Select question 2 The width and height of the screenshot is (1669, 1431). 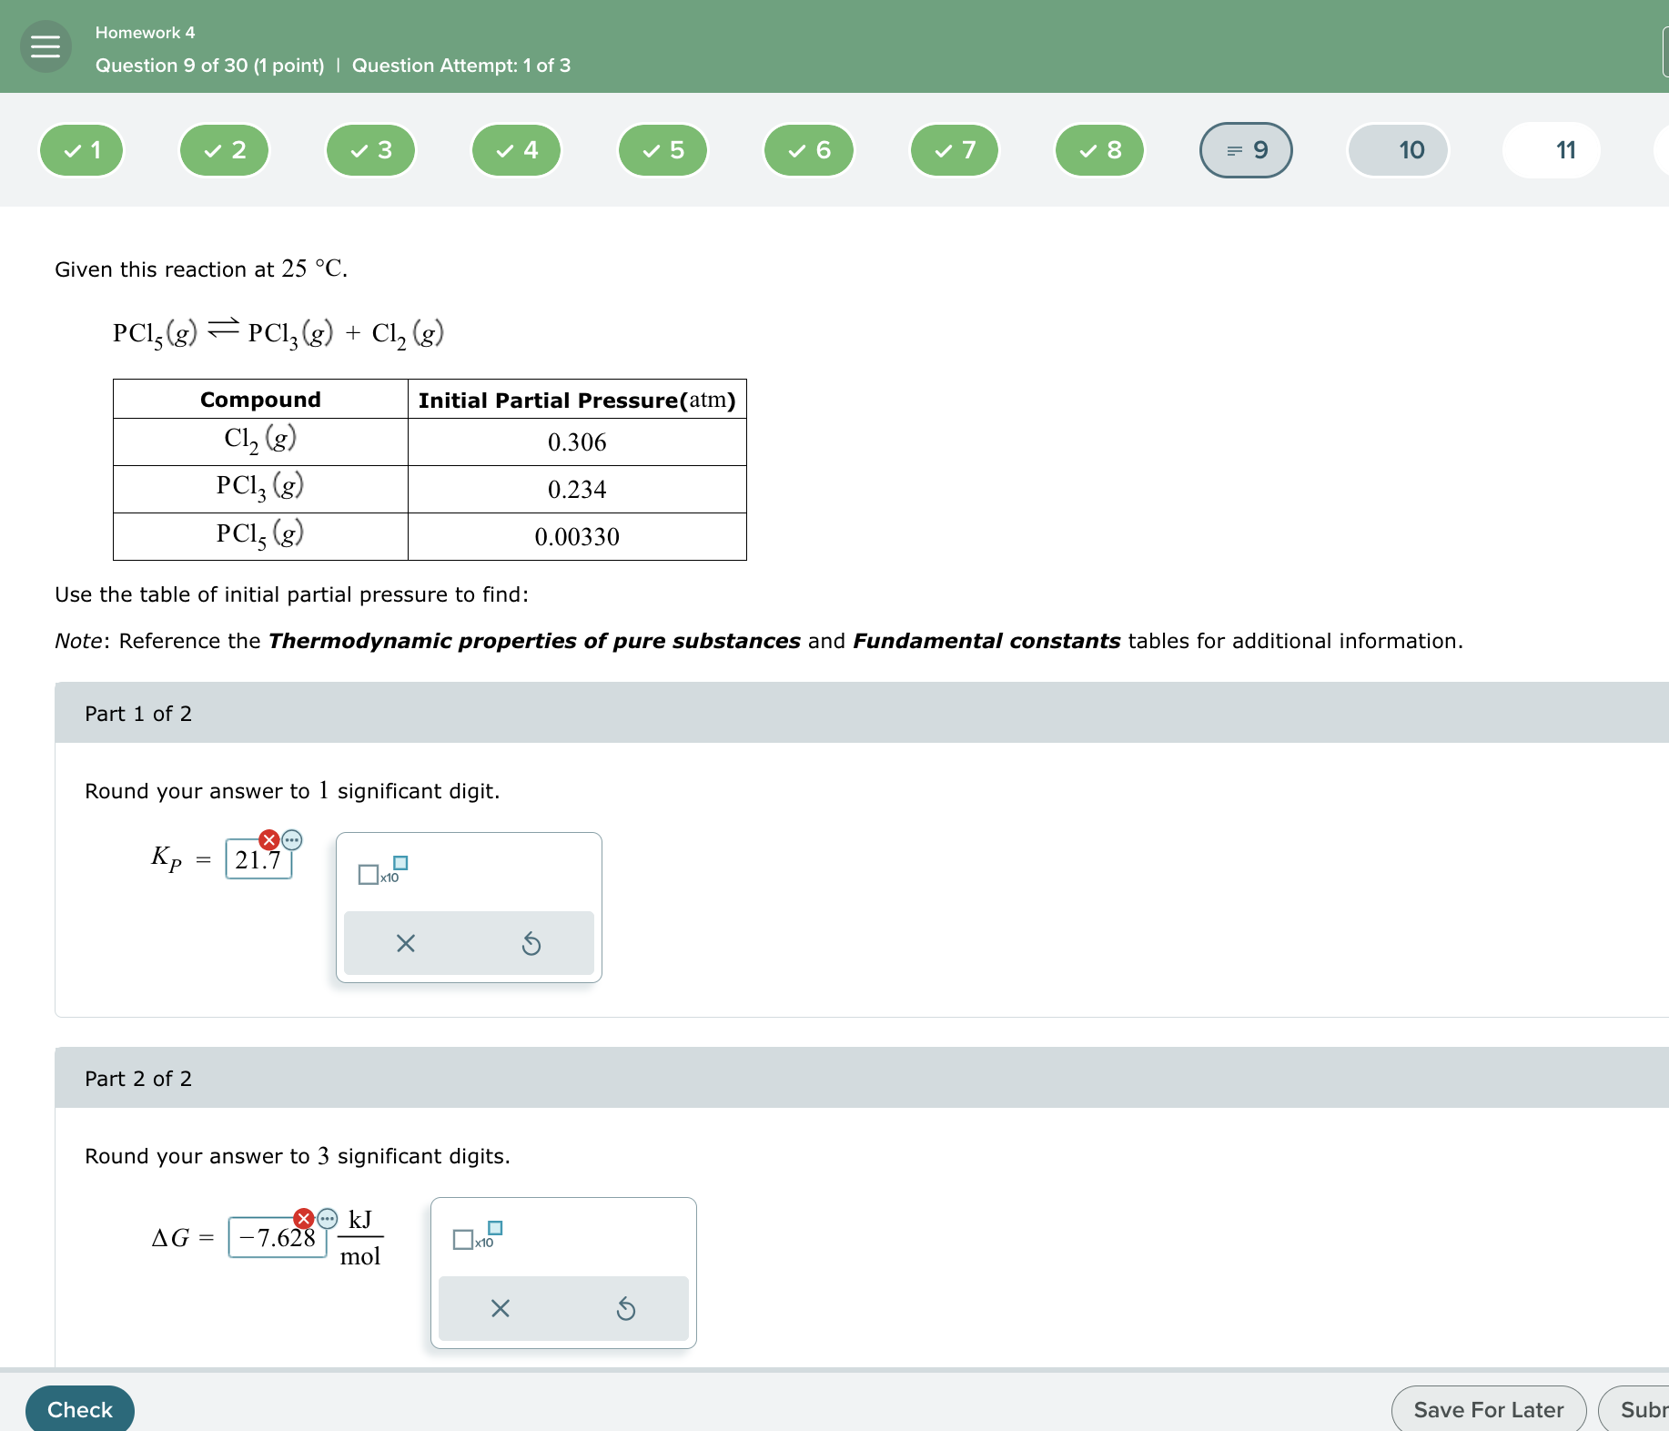point(224,150)
